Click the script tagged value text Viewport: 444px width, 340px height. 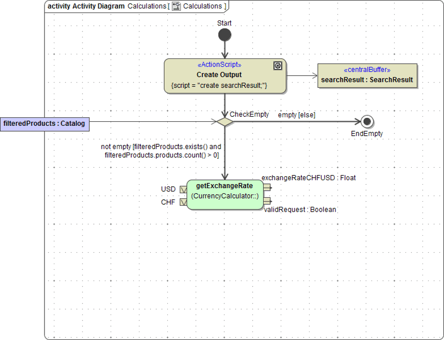point(219,85)
